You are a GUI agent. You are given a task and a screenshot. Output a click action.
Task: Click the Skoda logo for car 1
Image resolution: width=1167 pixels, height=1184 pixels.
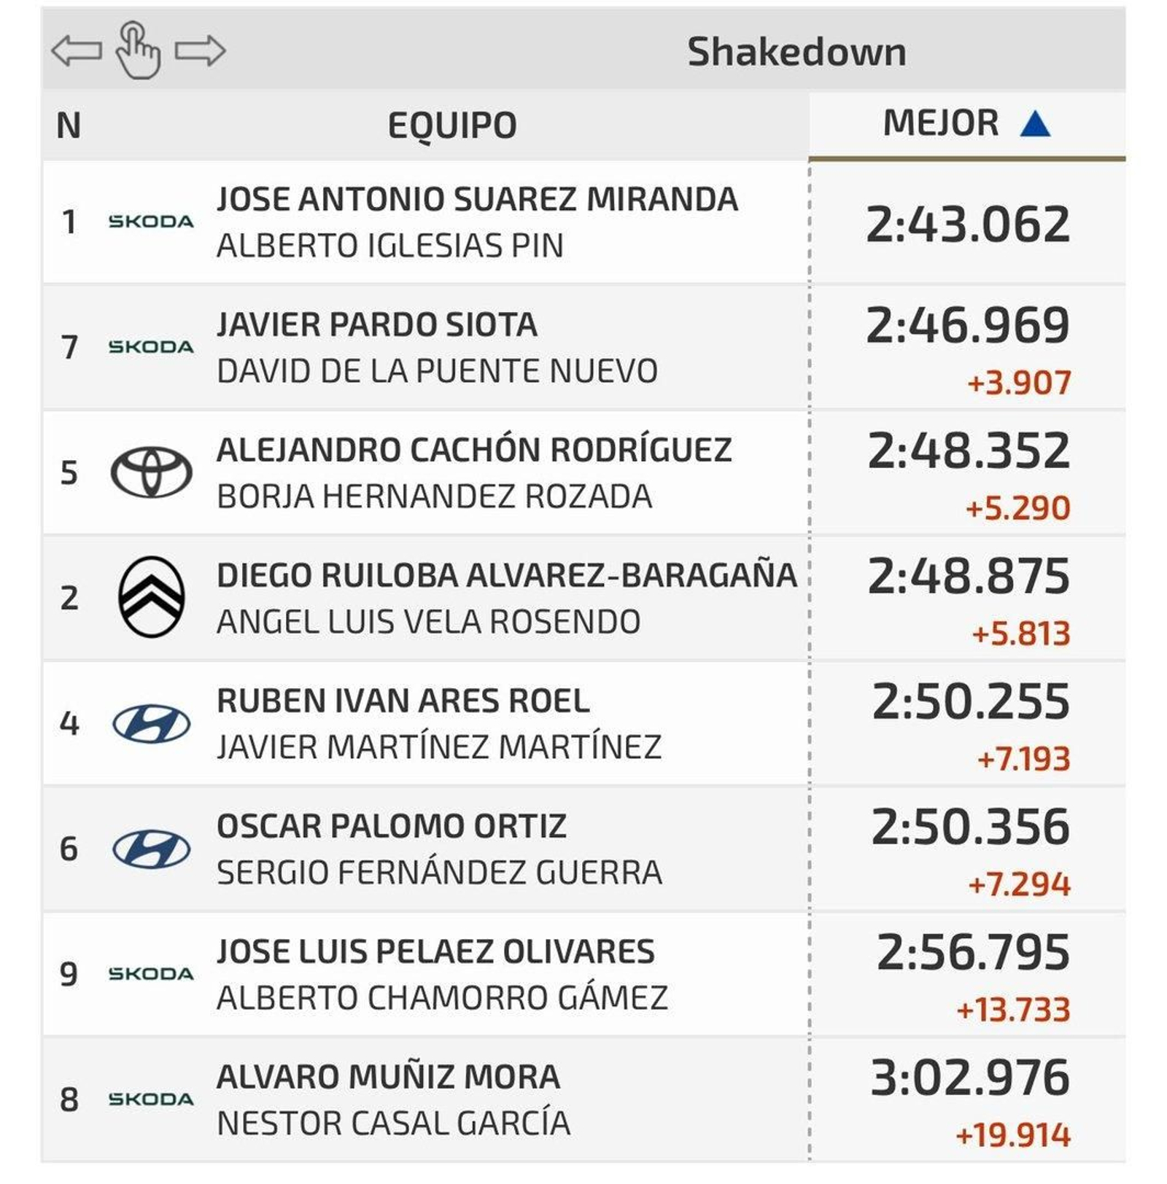click(151, 222)
